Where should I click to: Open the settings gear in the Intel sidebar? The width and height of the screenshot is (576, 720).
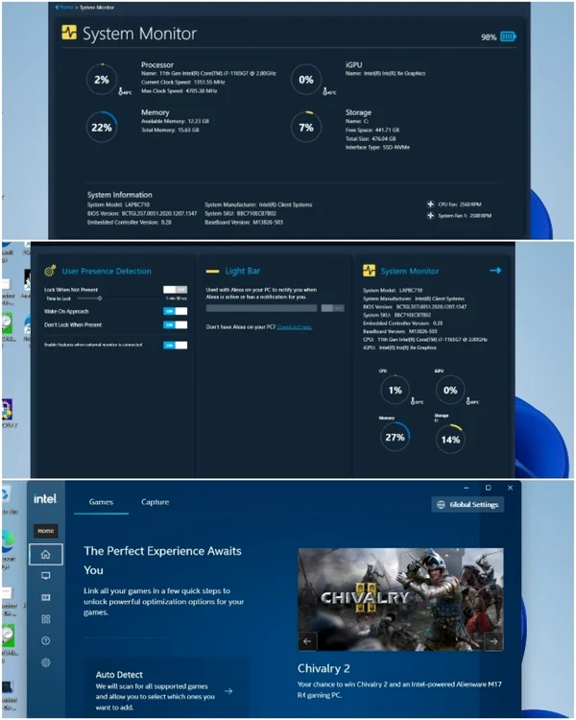45,662
